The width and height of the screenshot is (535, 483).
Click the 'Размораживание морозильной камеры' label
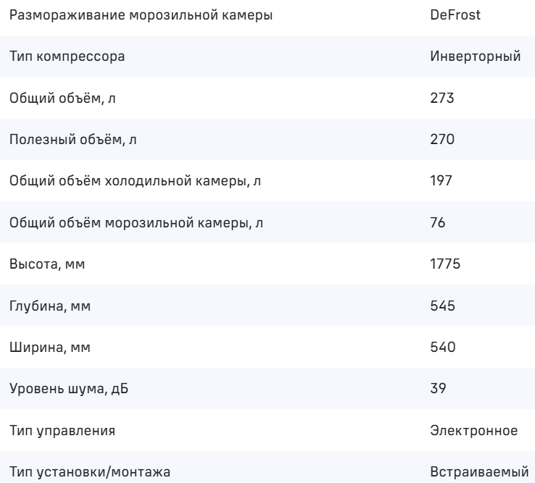coord(141,15)
